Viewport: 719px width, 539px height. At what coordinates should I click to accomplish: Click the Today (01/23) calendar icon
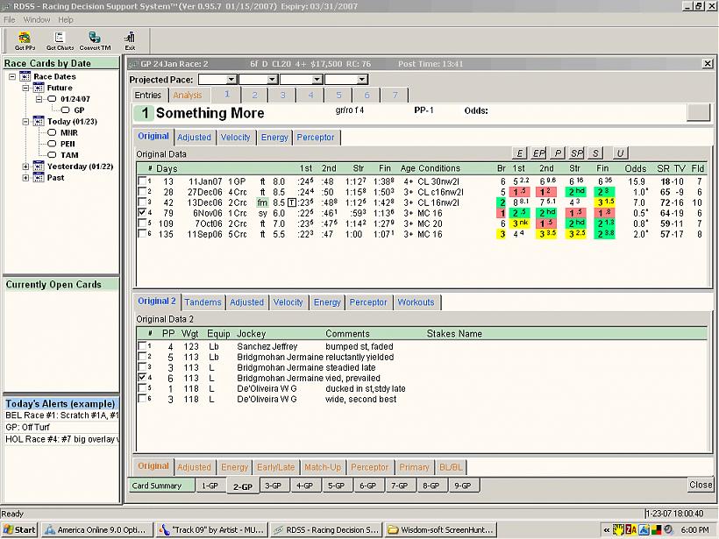click(39, 121)
